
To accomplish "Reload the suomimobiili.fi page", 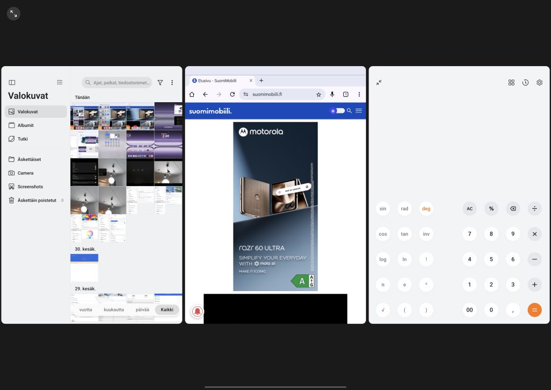I will tap(232, 95).
